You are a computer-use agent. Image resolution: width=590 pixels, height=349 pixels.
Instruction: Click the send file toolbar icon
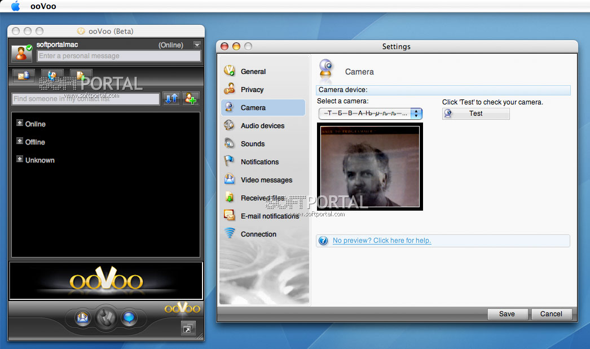pos(81,76)
